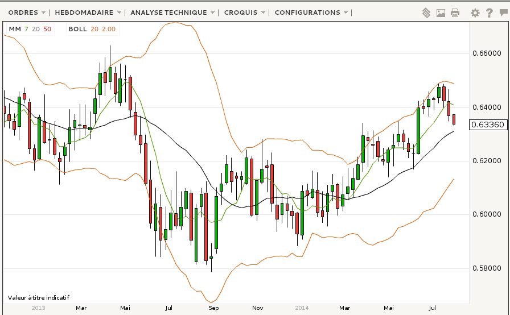Expand the HEBDOMADAIRE dropdown arrow
Image resolution: width=510 pixels, height=315 pixels.
[119, 13]
